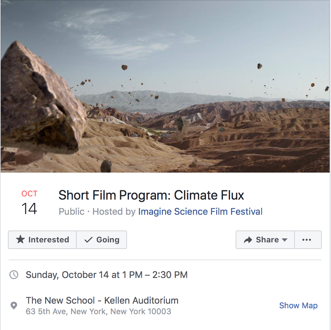Click the clock icon beside event time
331x330 pixels.
pyautogui.click(x=14, y=275)
